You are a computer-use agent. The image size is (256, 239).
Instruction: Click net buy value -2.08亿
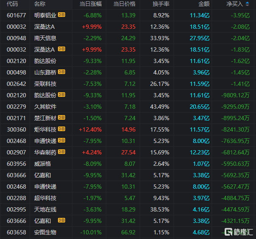(x=240, y=27)
